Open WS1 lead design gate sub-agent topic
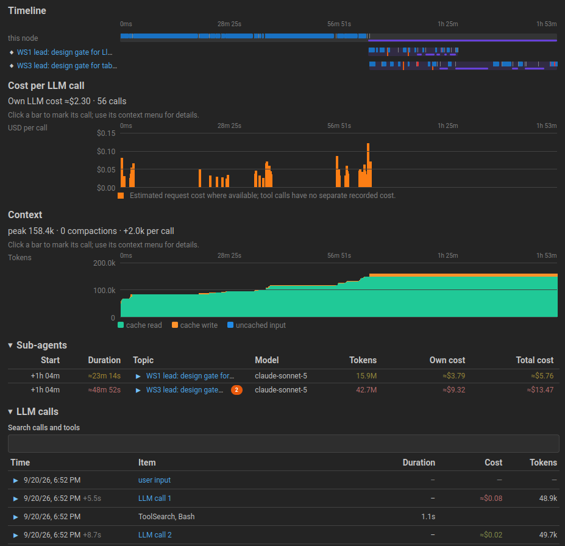The width and height of the screenshot is (565, 546). (x=190, y=375)
